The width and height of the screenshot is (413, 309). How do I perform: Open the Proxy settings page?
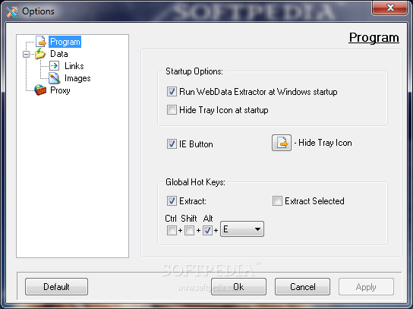point(60,90)
